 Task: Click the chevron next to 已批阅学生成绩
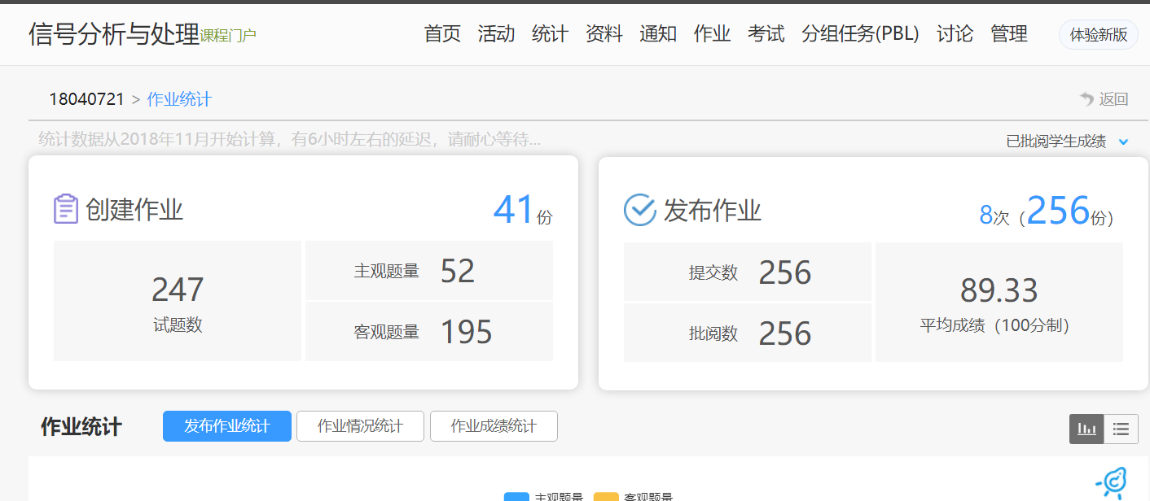(1124, 142)
